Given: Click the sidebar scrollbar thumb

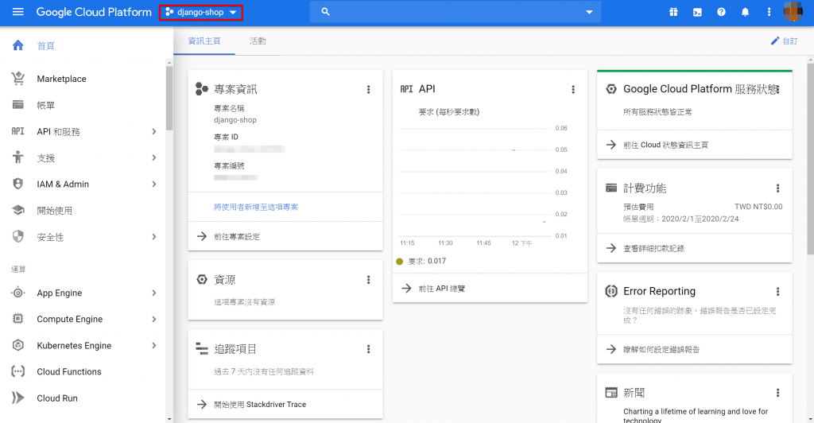Looking at the screenshot, I should click(x=169, y=99).
